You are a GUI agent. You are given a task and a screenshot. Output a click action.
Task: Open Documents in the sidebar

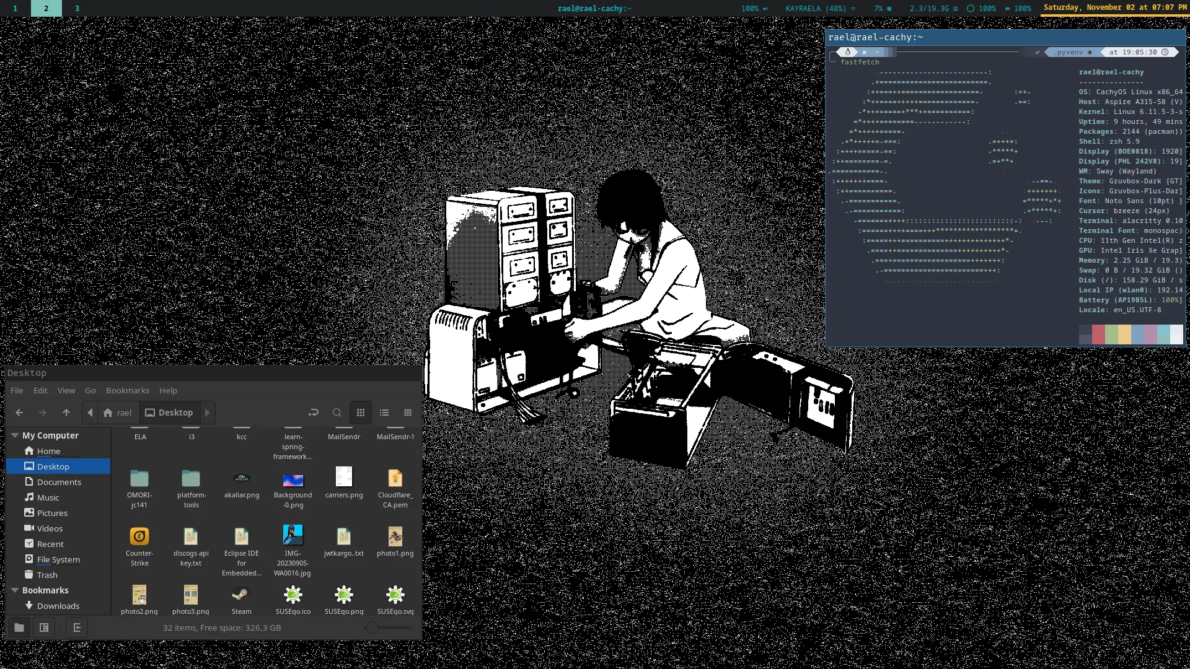coord(58,482)
